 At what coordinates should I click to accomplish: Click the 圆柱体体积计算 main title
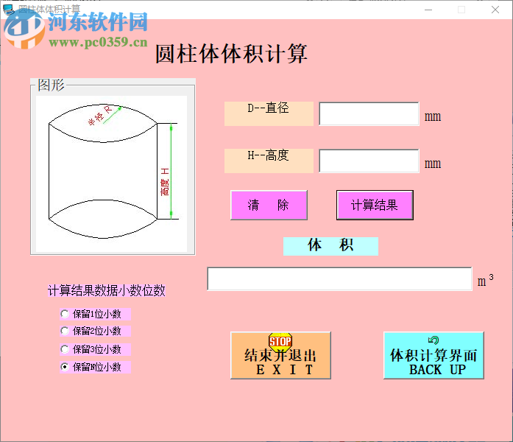pyautogui.click(x=231, y=54)
